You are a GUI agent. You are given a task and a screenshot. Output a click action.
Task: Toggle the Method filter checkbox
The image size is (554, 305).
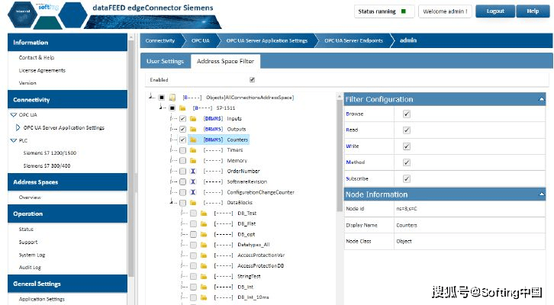coord(407,162)
